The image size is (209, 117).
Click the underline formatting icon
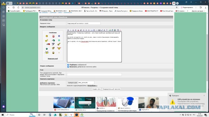[x=73, y=30]
